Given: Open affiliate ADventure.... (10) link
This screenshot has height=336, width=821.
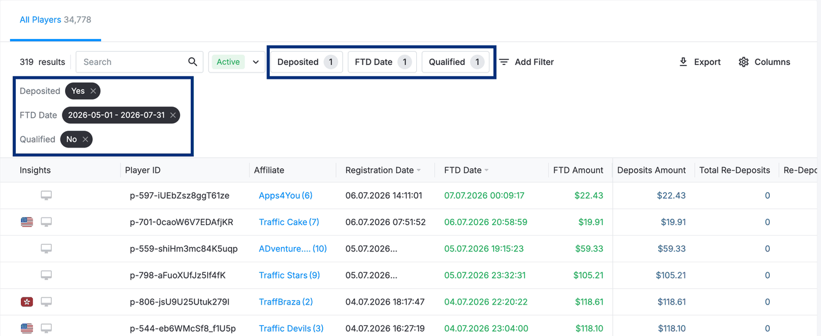Looking at the screenshot, I should pyautogui.click(x=293, y=248).
